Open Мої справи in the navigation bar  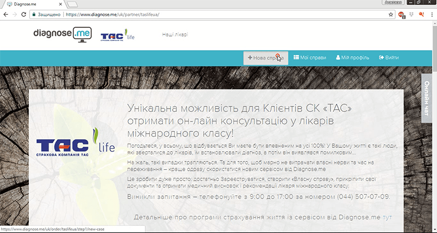pos(310,58)
